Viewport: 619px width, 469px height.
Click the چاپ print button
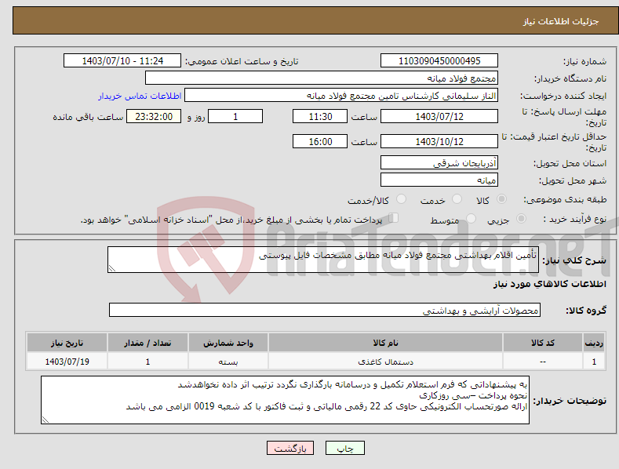[345, 448]
